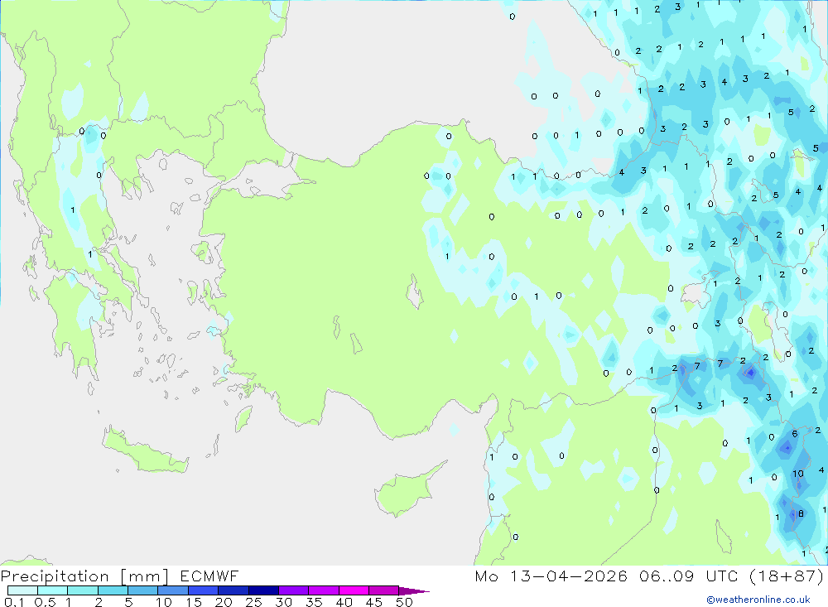The width and height of the screenshot is (828, 607).
Task: Pick the legend swatch between 35 and 40
Action: (x=324, y=590)
